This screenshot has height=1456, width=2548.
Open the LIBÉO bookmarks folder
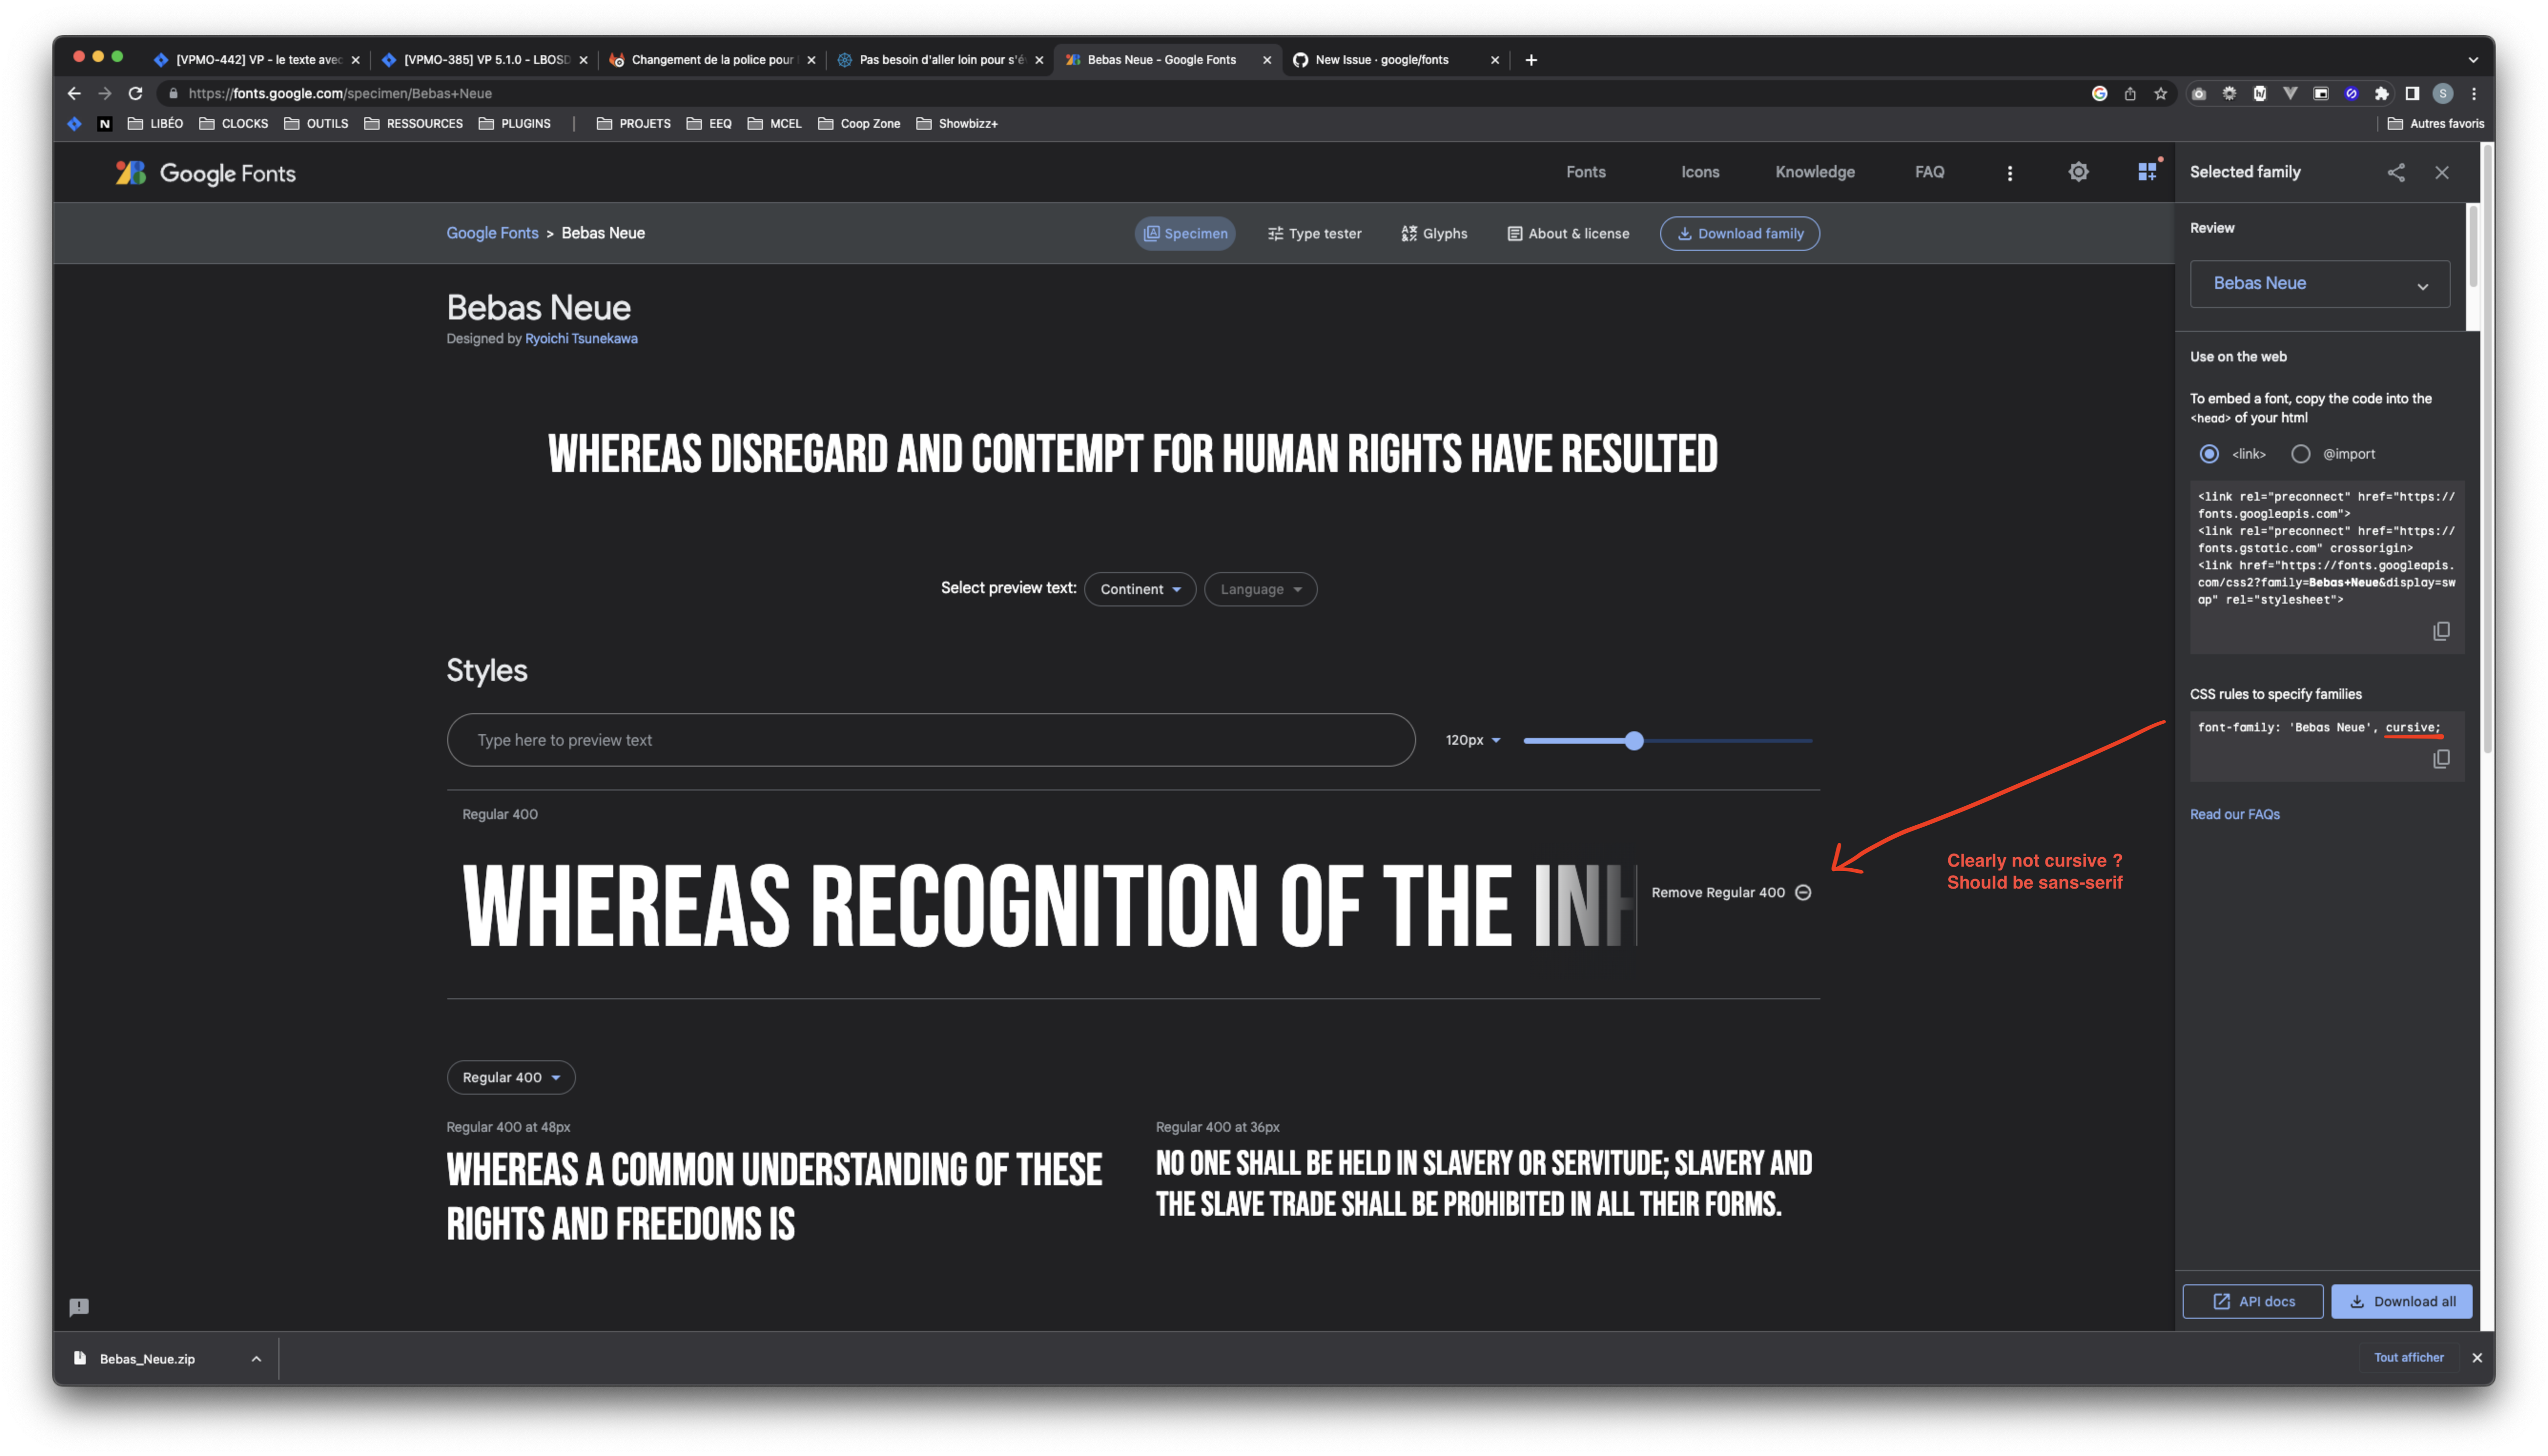coord(155,124)
